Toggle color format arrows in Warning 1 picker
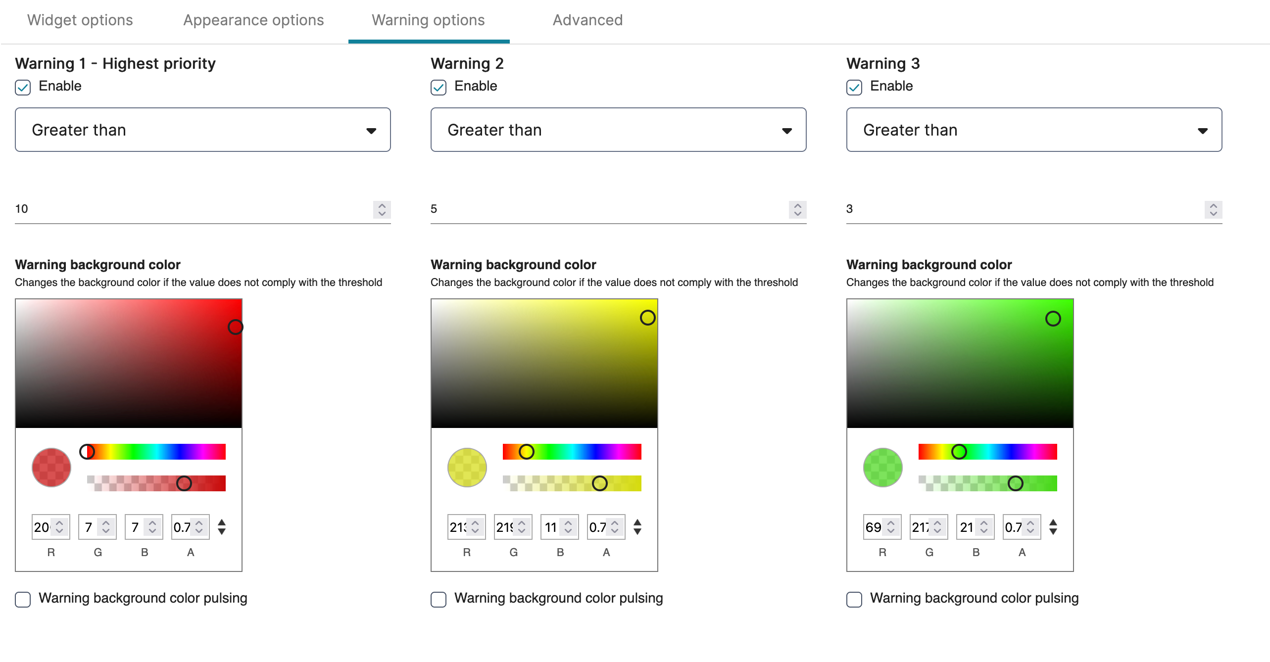This screenshot has height=662, width=1270. [x=222, y=527]
